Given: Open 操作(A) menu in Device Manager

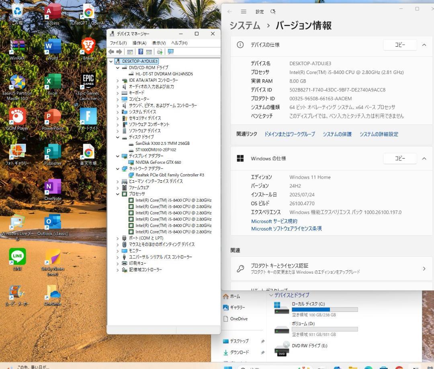Looking at the screenshot, I should click(x=139, y=43).
